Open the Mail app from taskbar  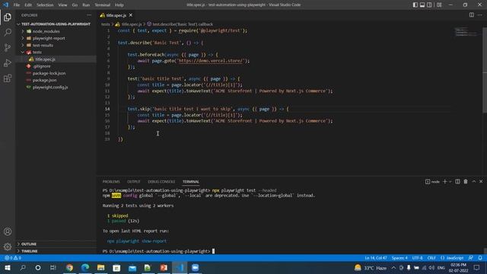[132, 267]
